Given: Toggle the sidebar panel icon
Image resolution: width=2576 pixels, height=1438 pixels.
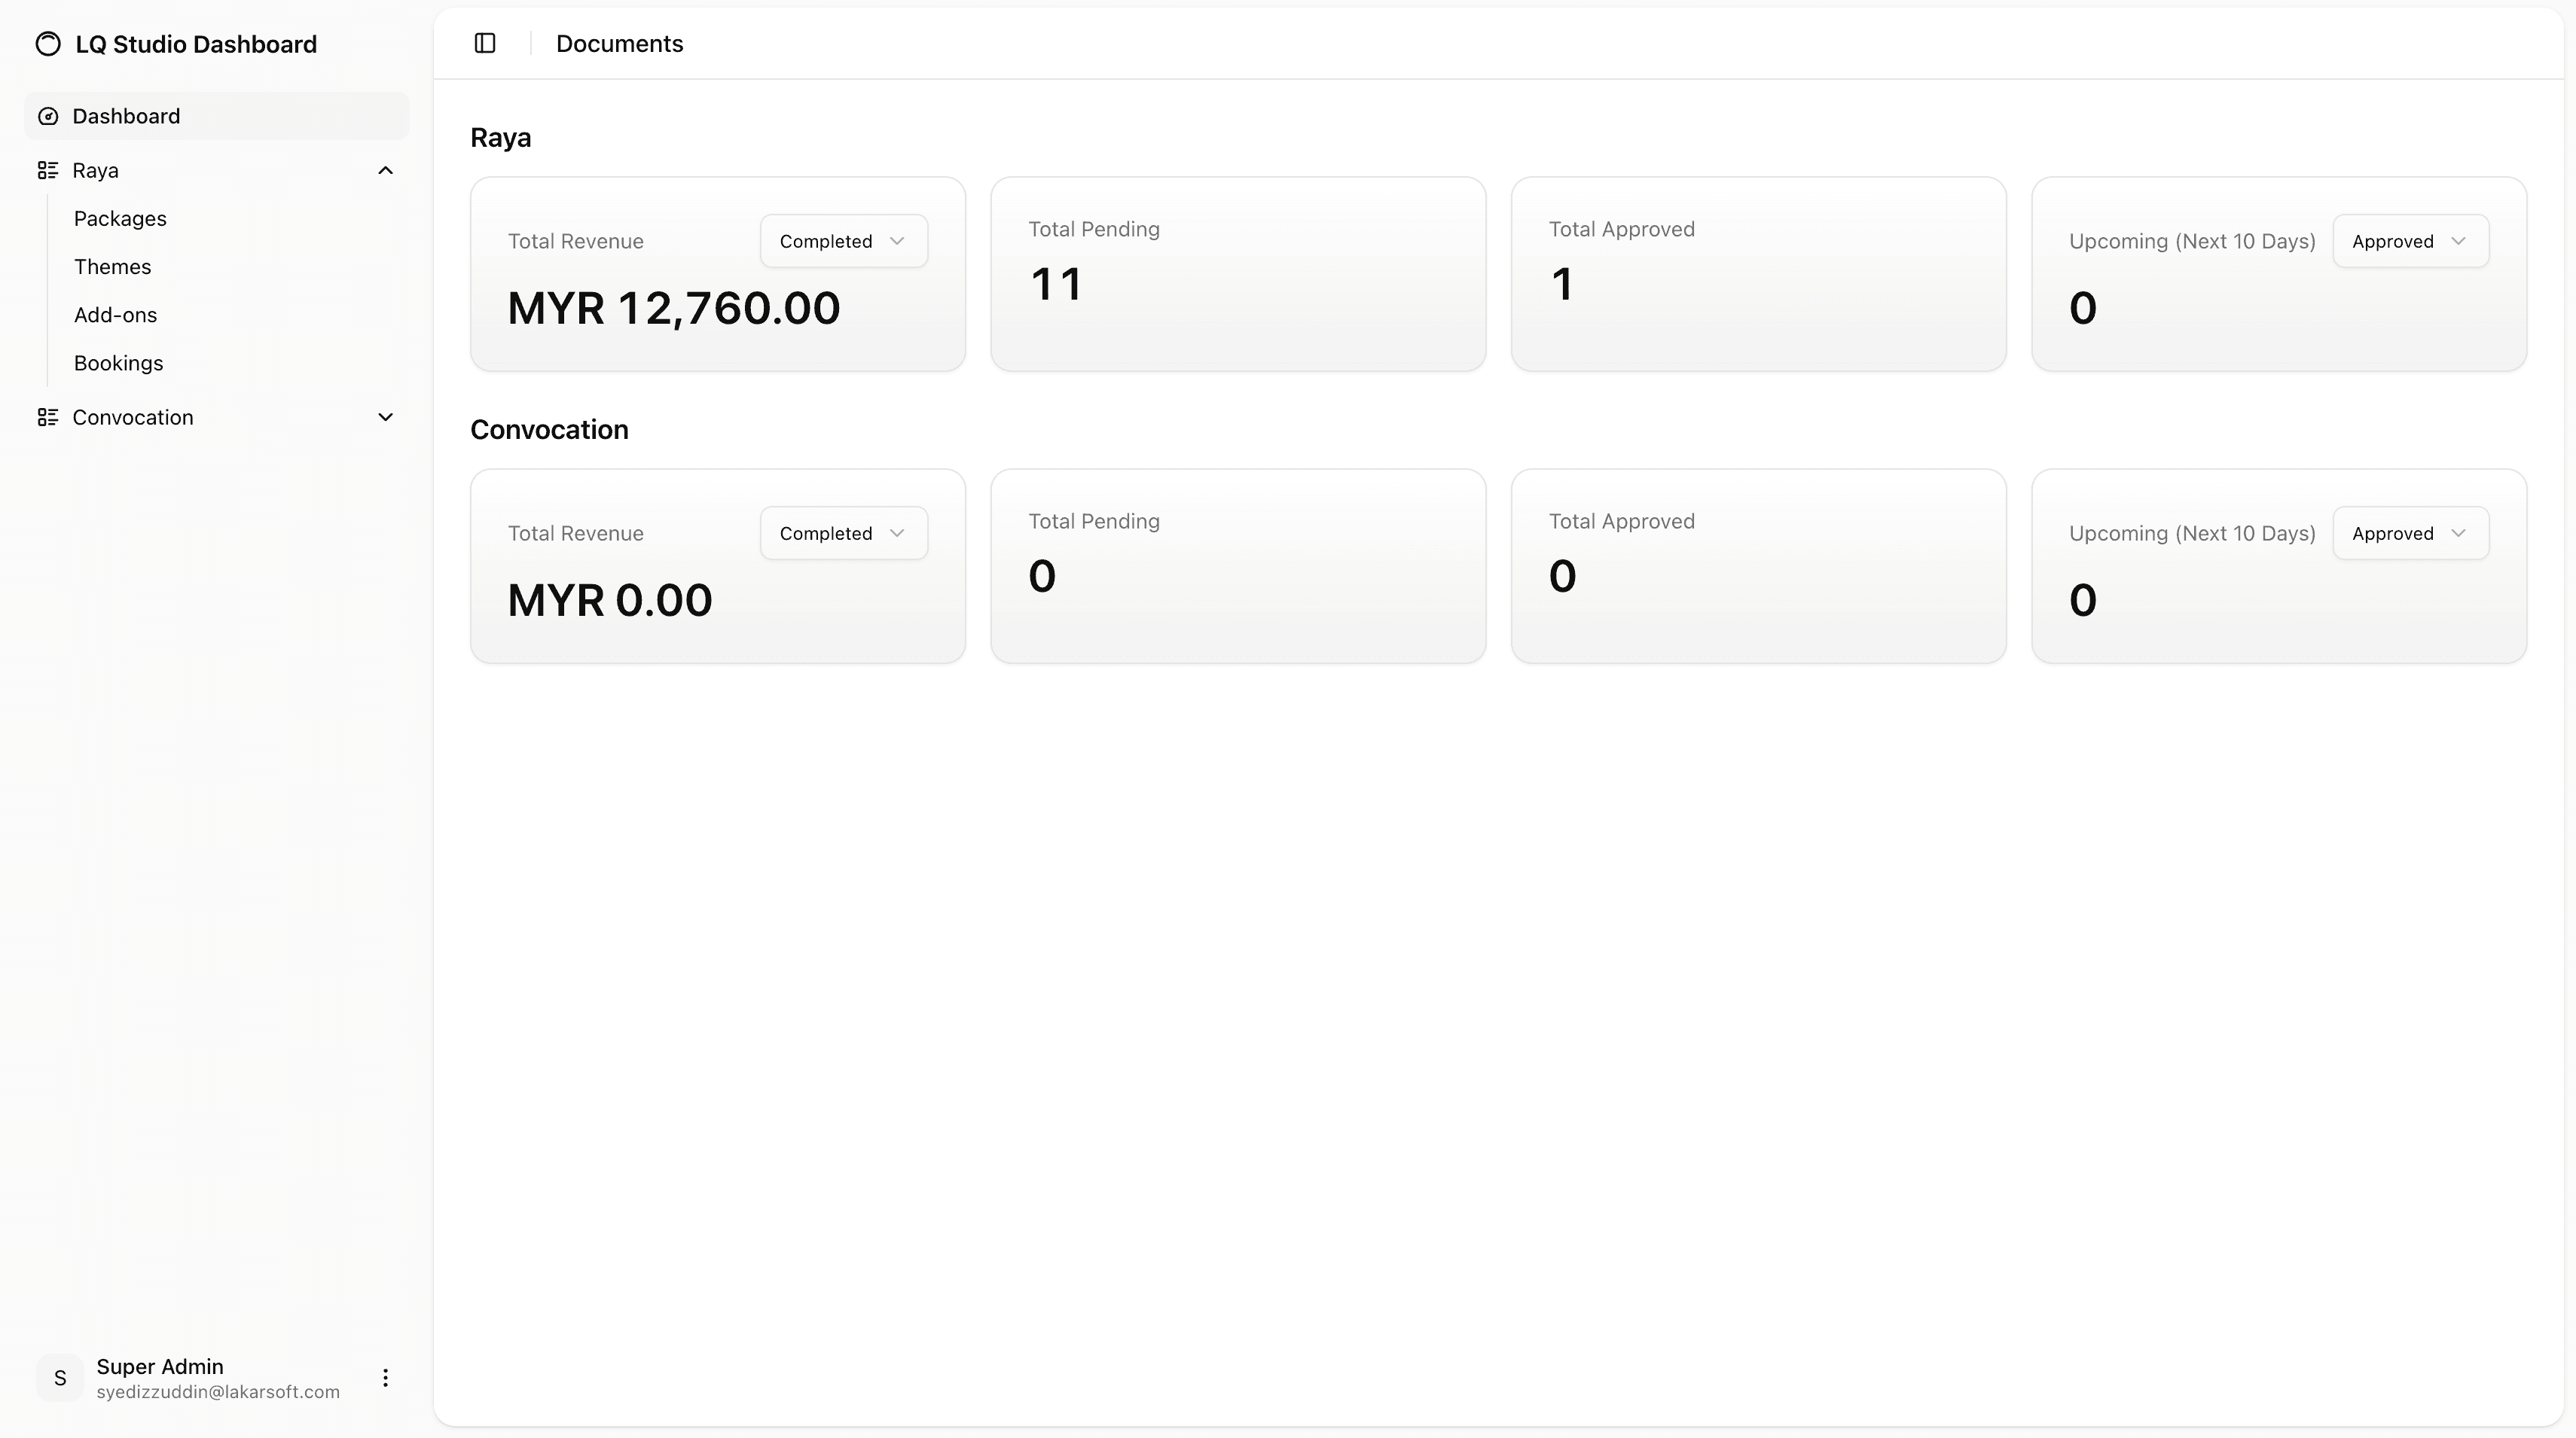Looking at the screenshot, I should click(x=485, y=43).
